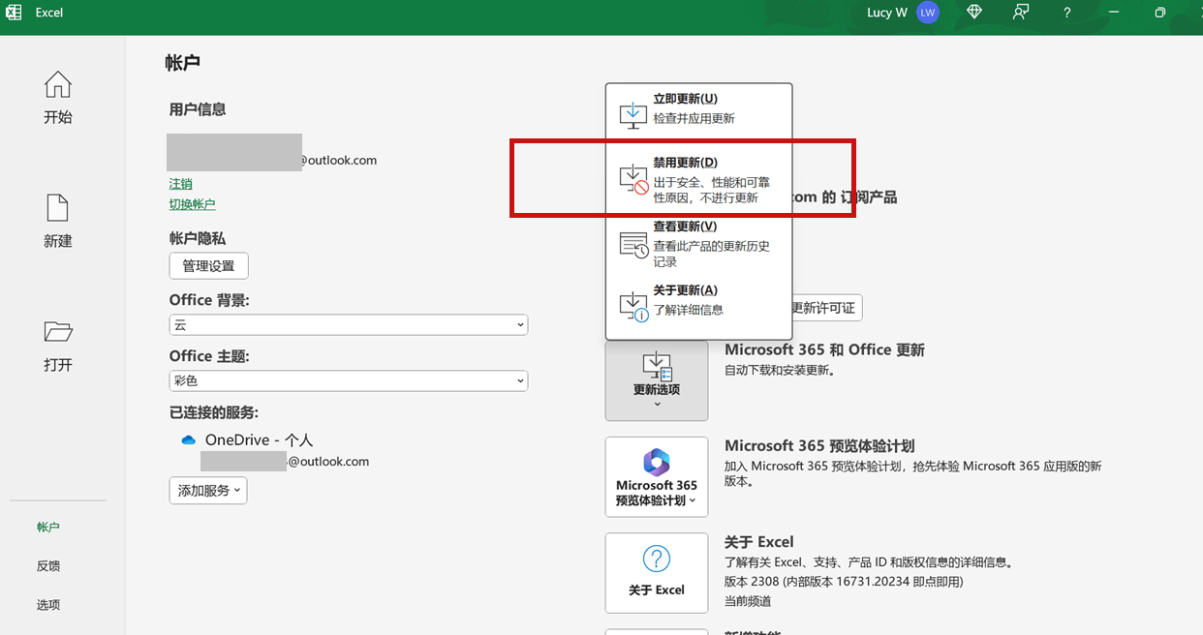Image resolution: width=1203 pixels, height=635 pixels.
Task: Click the 查看更新 history clock icon
Action: 633,244
